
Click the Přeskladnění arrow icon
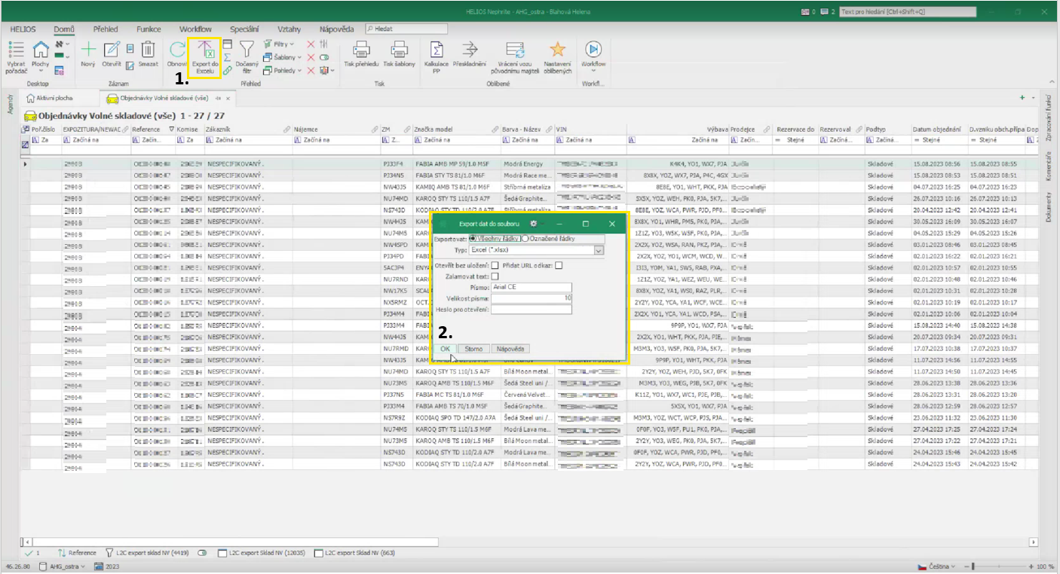470,50
